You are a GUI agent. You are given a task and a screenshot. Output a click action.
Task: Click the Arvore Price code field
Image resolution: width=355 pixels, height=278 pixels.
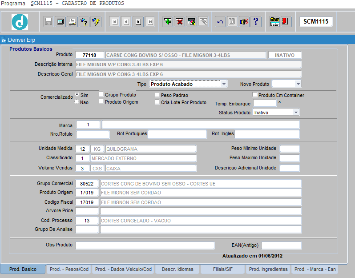pyautogui.click(x=87, y=211)
